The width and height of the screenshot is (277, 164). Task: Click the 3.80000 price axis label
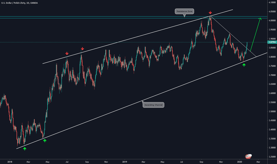click(272, 57)
